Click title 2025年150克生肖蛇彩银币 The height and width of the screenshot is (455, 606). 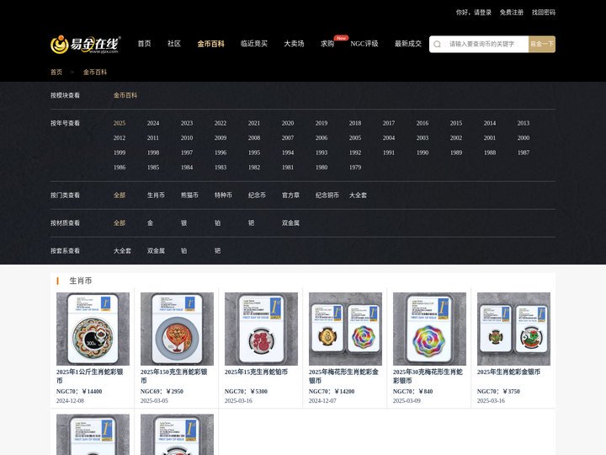174,376
